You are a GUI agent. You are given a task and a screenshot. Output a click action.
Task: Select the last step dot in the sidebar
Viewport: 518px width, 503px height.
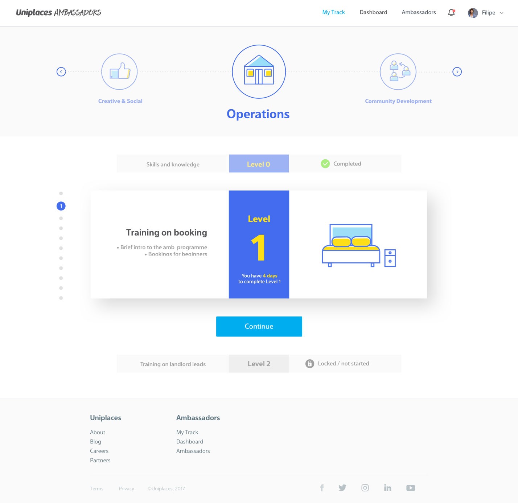pyautogui.click(x=61, y=298)
